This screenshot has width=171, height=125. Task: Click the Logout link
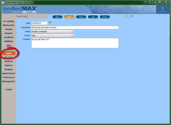tap(9, 89)
